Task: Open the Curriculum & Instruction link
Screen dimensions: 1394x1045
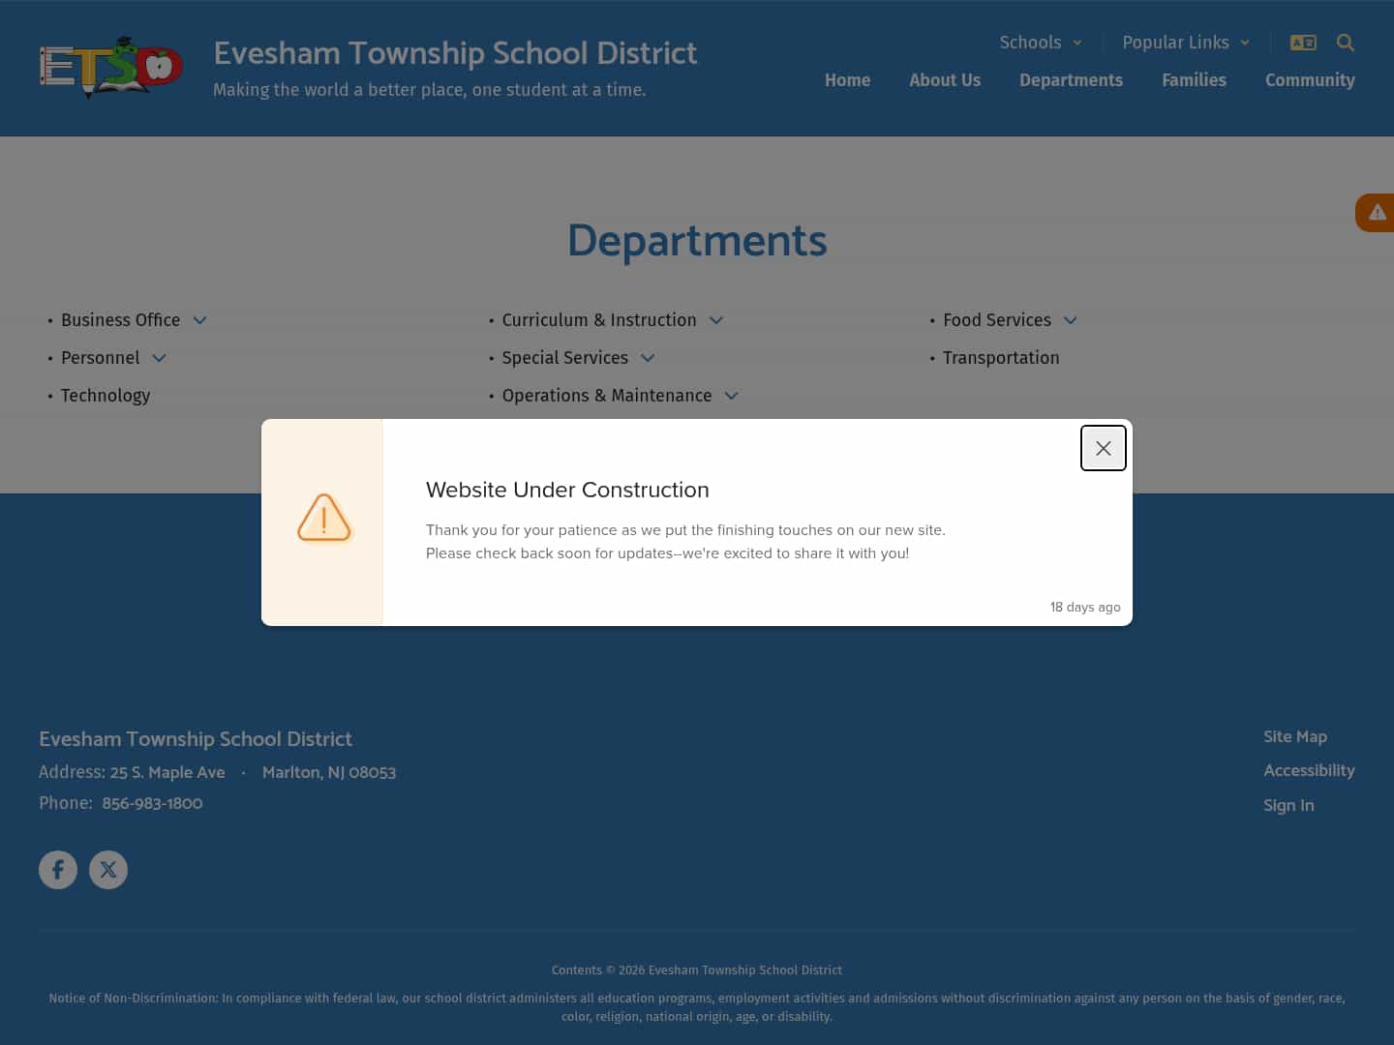Action: tap(599, 320)
